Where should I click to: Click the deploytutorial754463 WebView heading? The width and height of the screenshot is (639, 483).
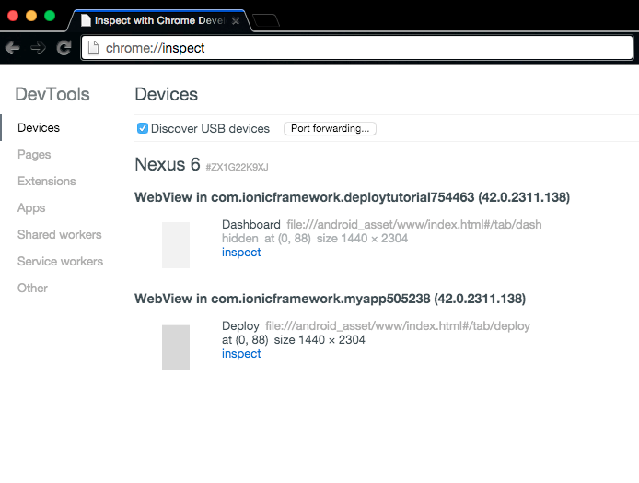(x=352, y=197)
